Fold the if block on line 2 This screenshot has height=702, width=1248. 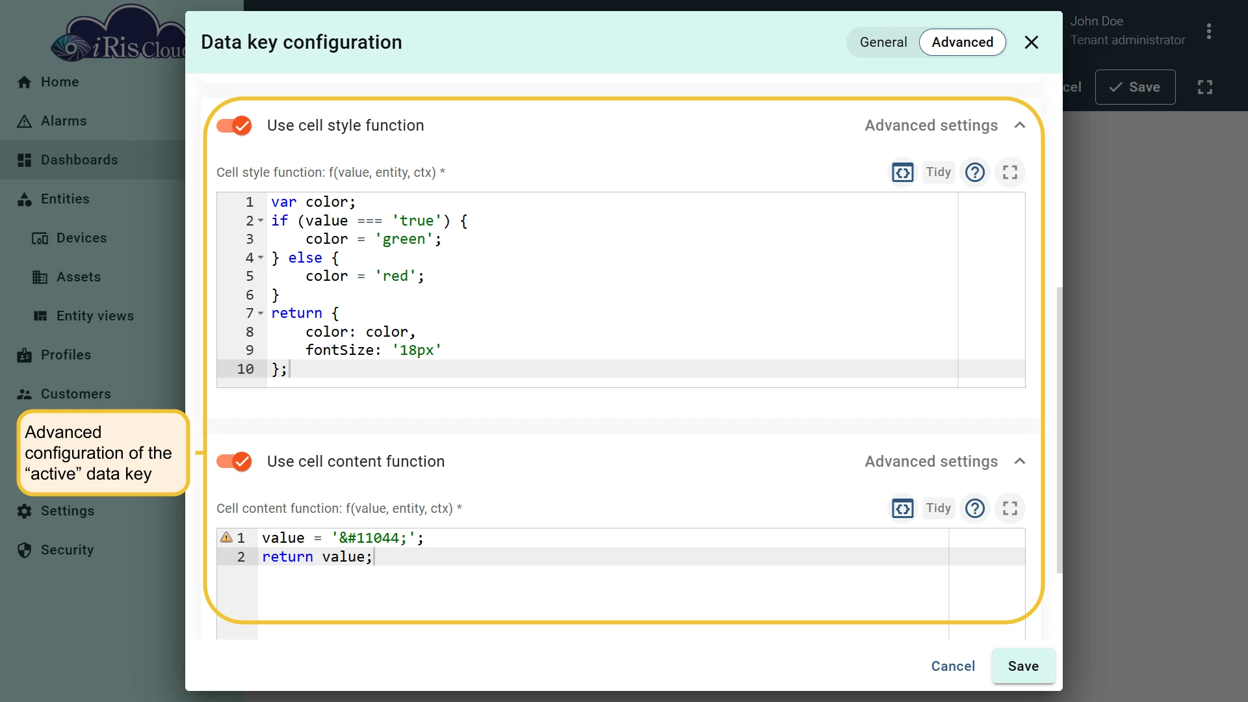click(261, 221)
